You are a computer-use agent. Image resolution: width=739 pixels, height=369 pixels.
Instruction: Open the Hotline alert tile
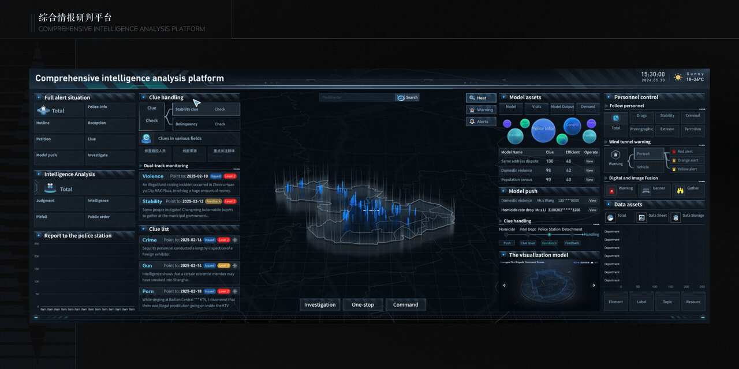click(x=59, y=126)
